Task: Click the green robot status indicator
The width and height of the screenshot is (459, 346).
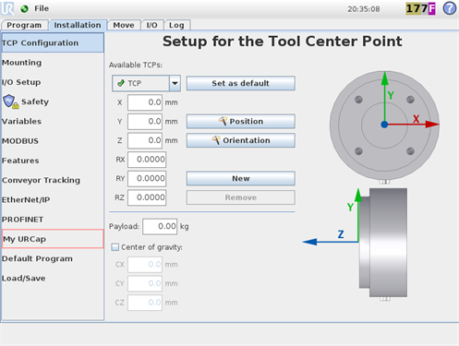Action: [x=25, y=8]
